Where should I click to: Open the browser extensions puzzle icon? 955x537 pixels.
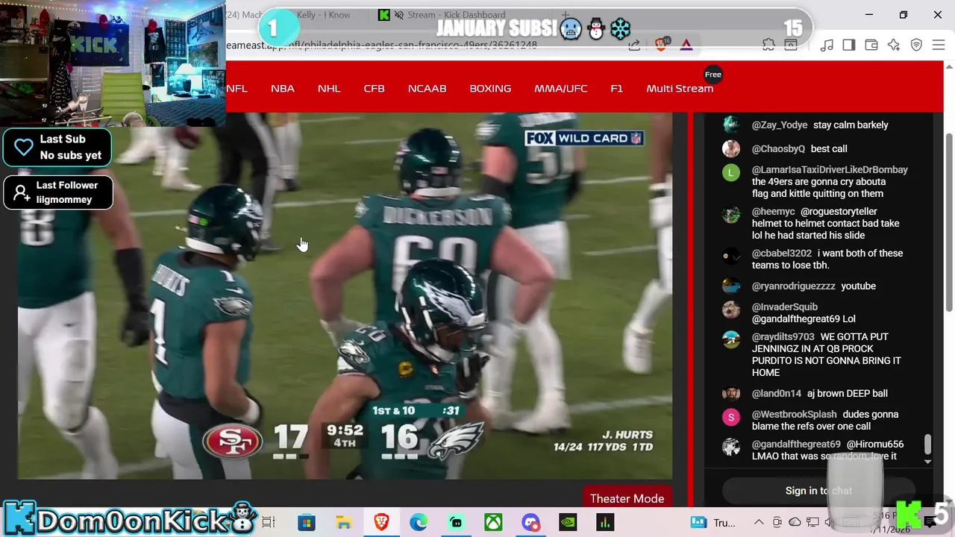(x=768, y=45)
